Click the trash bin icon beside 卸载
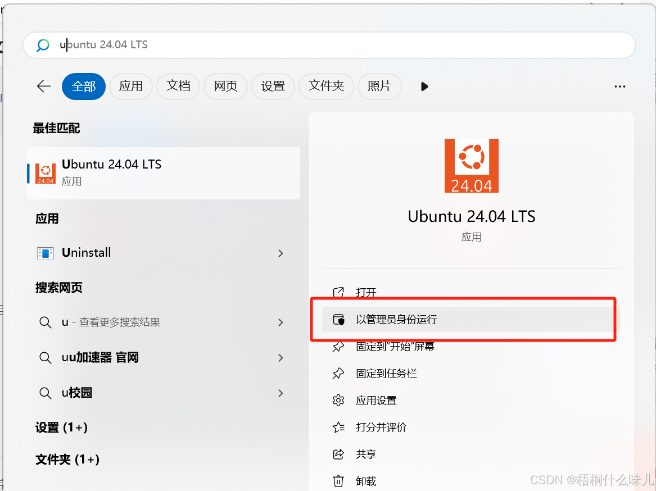 pyautogui.click(x=338, y=481)
